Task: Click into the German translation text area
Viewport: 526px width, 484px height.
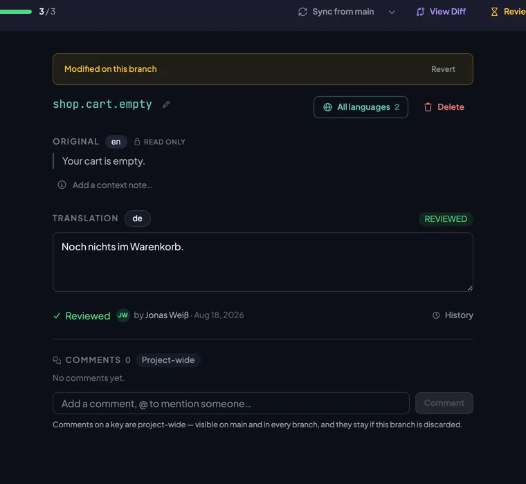Action: tap(263, 262)
